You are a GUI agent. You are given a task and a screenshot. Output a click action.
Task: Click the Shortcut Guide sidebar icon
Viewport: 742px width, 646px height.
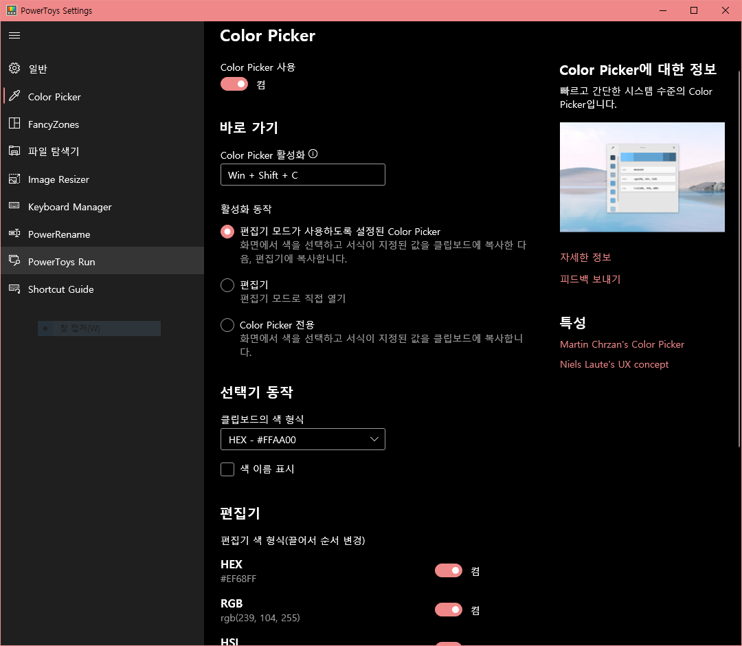coord(14,289)
